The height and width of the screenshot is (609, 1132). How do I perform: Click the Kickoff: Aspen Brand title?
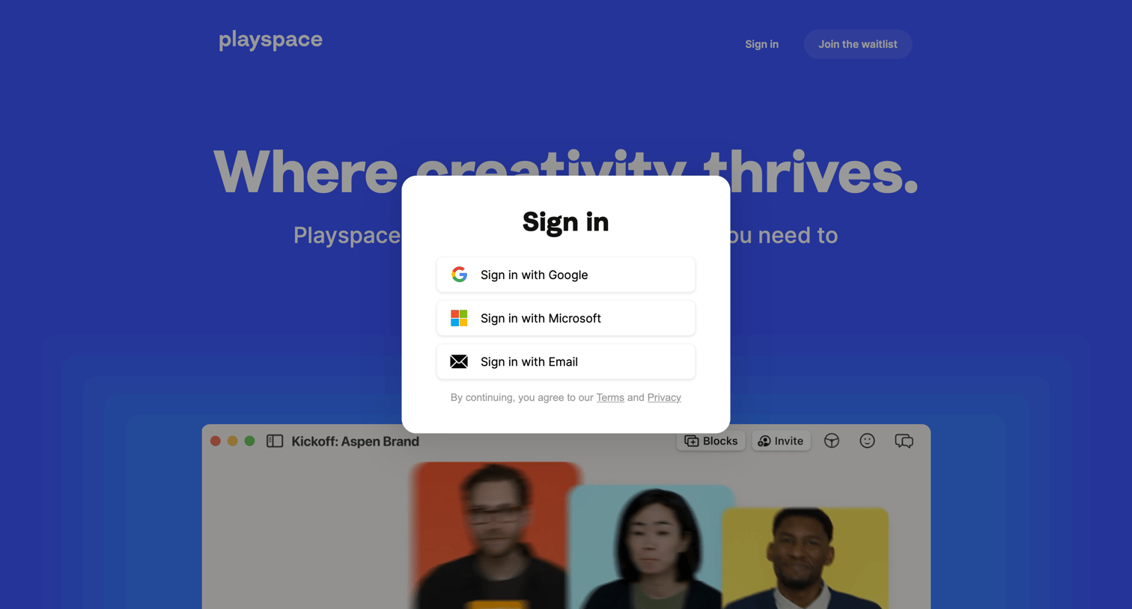coord(355,441)
